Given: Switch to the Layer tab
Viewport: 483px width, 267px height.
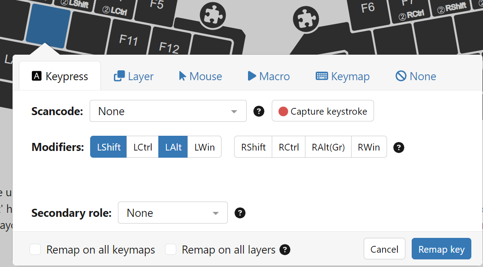Looking at the screenshot, I should [x=134, y=77].
